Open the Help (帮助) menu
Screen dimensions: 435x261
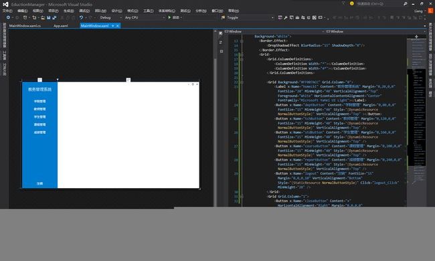tap(234, 11)
